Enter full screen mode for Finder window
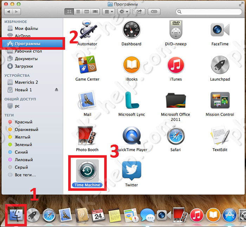Image resolution: width=246 pixels, height=227 pixels. pyautogui.click(x=241, y=4)
